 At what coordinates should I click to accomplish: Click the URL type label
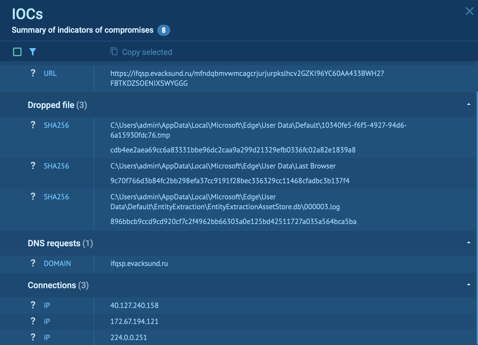[50, 73]
